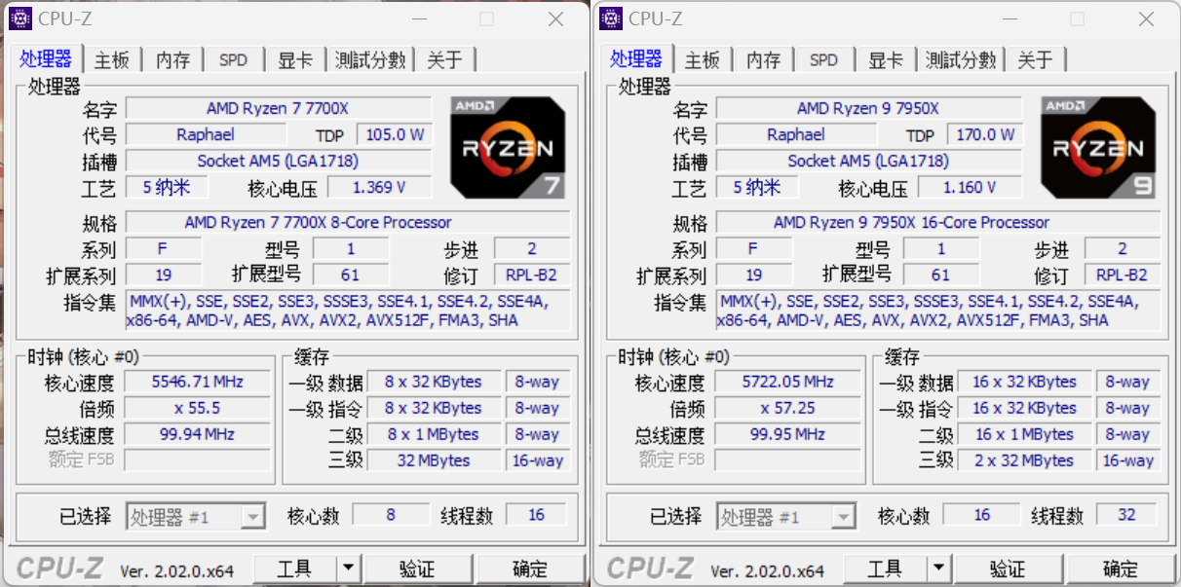Open the 处理器 #1 selector for the 7950X
The height and width of the screenshot is (587, 1181).
coord(786,516)
